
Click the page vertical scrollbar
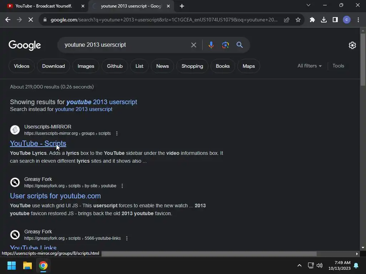(x=363, y=60)
